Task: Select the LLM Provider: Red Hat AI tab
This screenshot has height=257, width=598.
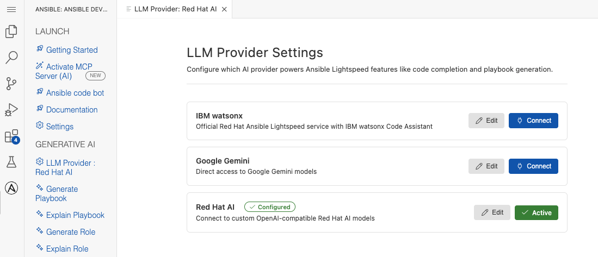Action: click(x=175, y=9)
